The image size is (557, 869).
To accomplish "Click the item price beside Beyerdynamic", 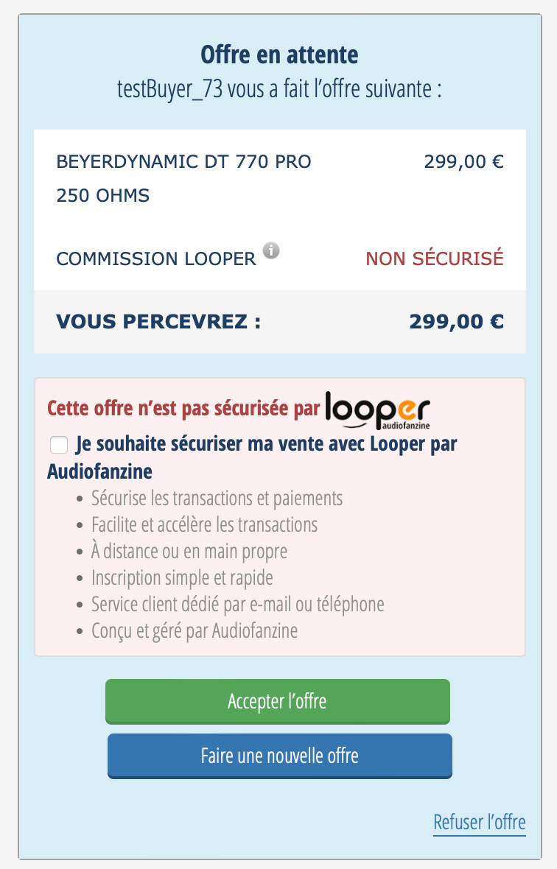I will point(463,161).
